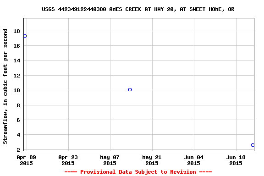Click the x-axis label Apr 23 2015
Image resolution: width=264 pixels, height=176 pixels.
[68, 160]
